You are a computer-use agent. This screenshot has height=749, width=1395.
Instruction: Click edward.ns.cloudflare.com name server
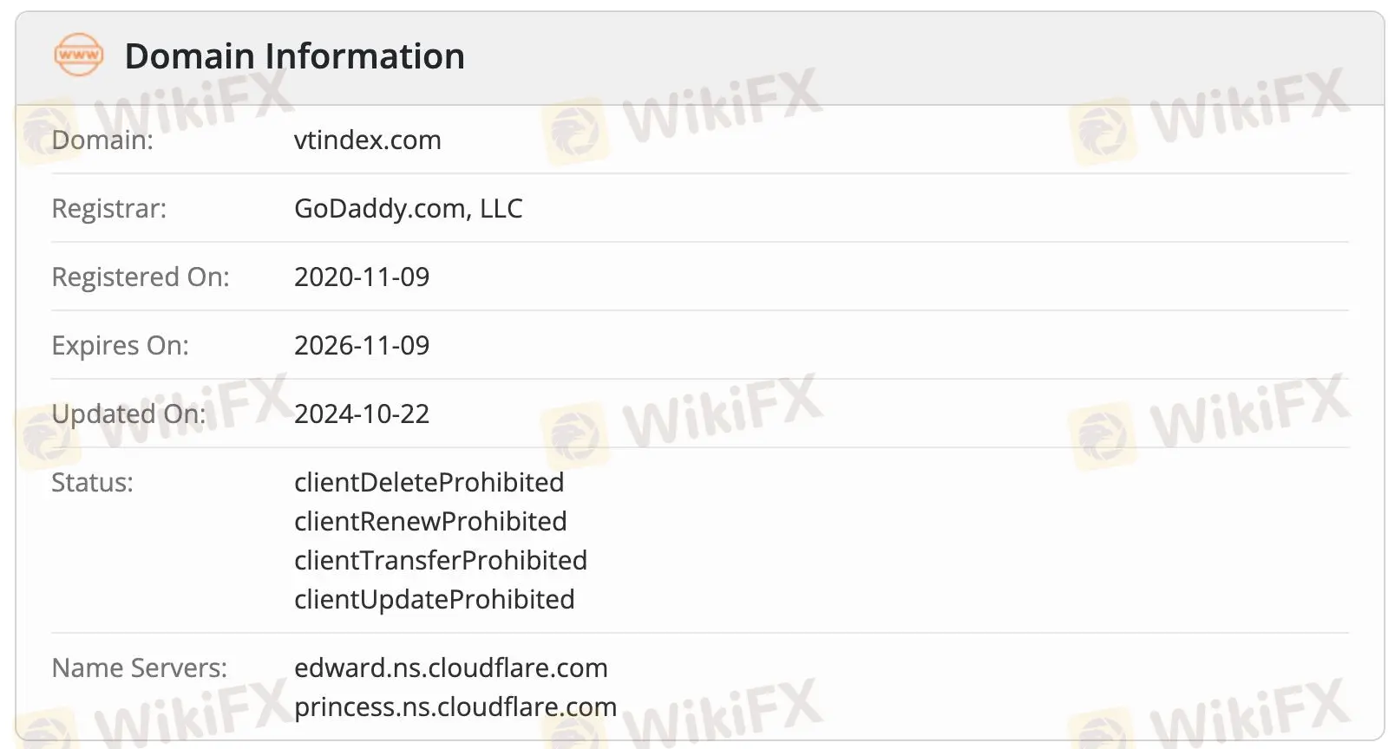(x=451, y=668)
